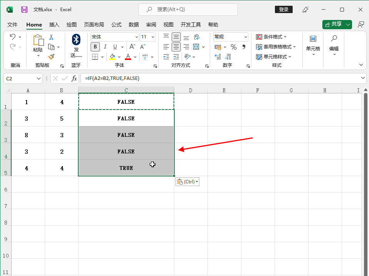Apply red font color
This screenshot has height=276, width=369.
(128, 57)
